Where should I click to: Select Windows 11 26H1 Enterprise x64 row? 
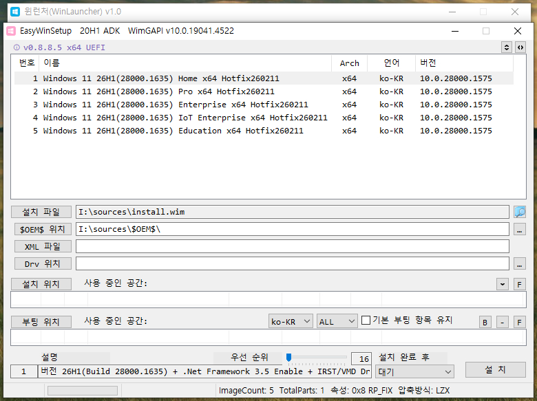(x=264, y=105)
